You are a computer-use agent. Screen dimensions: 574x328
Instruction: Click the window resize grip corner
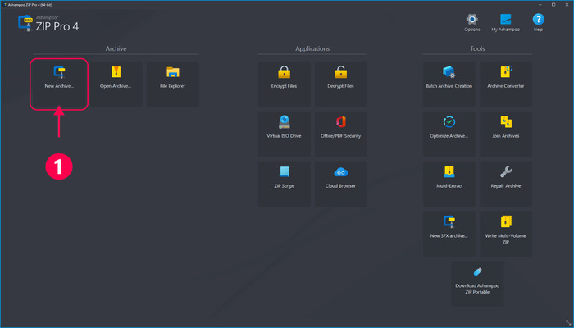pos(567,322)
